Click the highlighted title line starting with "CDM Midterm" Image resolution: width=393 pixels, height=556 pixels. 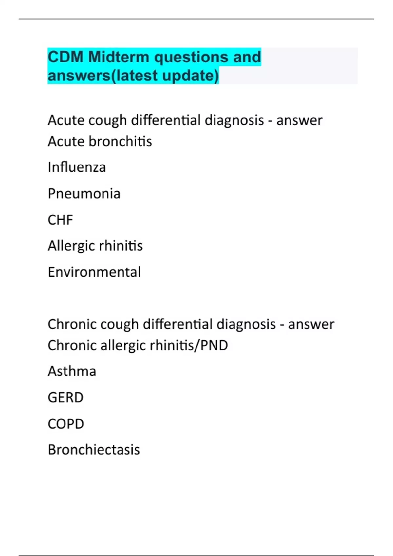click(154, 57)
